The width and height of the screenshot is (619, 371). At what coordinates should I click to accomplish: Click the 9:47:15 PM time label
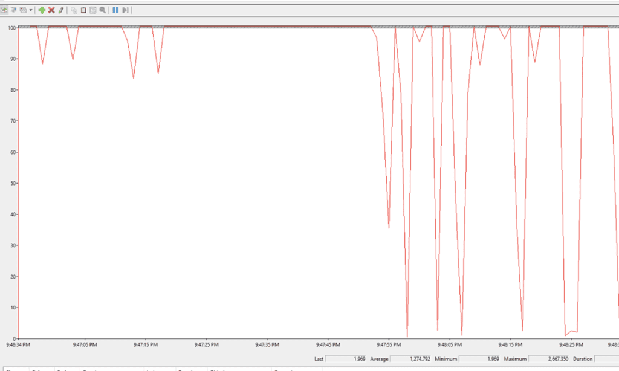click(146, 344)
